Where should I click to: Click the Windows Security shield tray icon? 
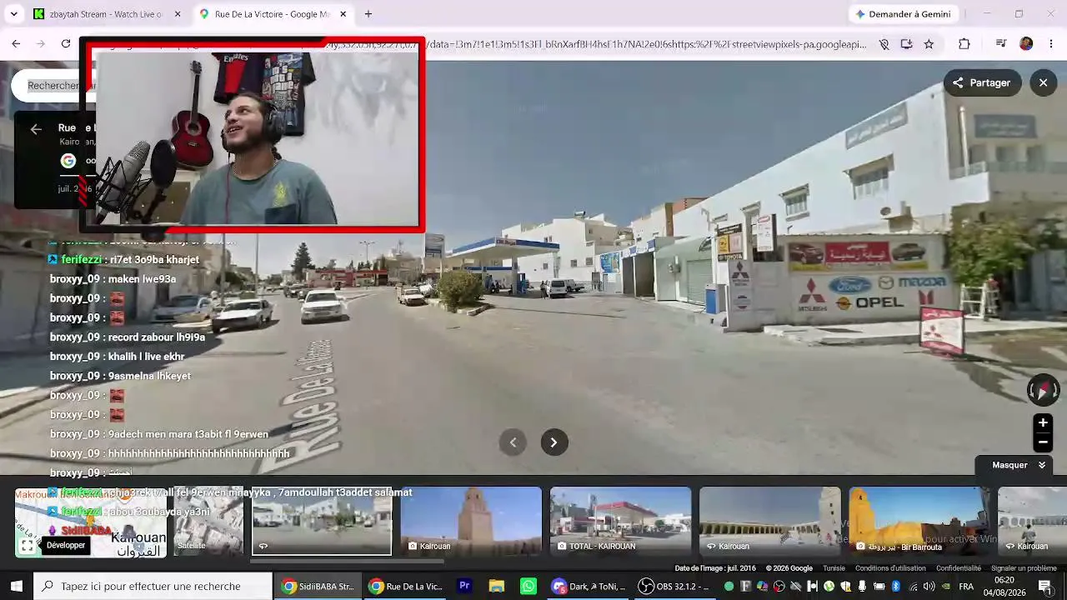[846, 587]
